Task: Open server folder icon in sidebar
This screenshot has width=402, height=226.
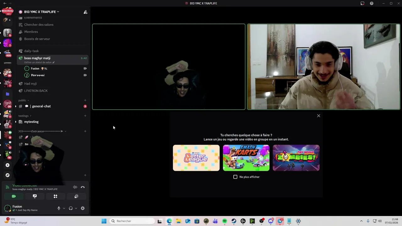Action: [8, 94]
